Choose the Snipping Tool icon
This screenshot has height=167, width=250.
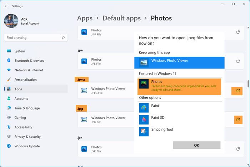144,131
